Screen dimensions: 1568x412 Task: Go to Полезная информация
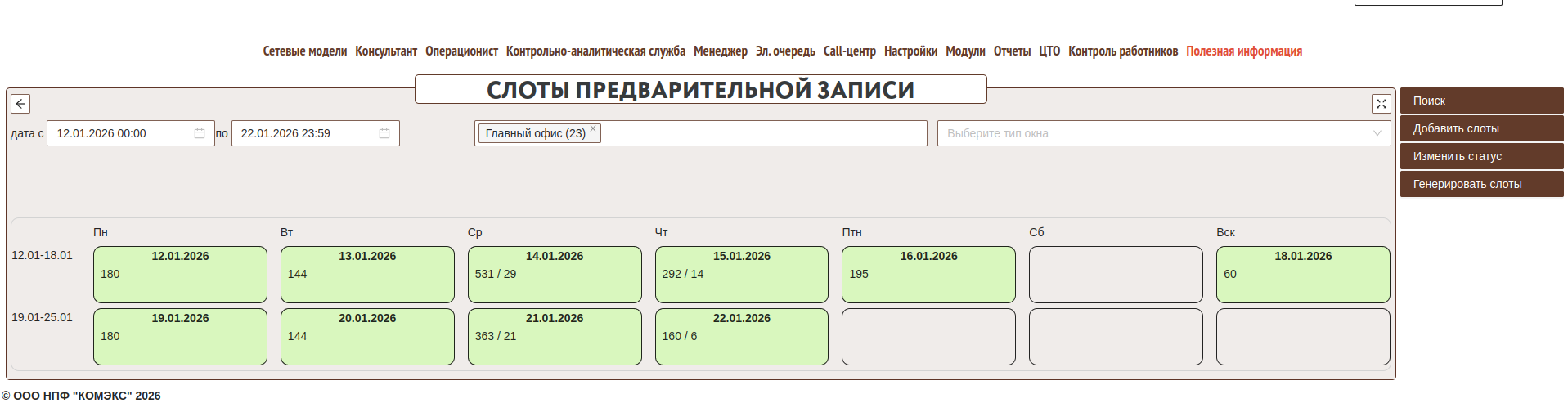[1243, 51]
